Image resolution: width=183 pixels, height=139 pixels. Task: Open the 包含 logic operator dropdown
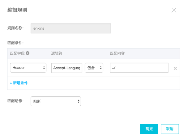coord(94,68)
